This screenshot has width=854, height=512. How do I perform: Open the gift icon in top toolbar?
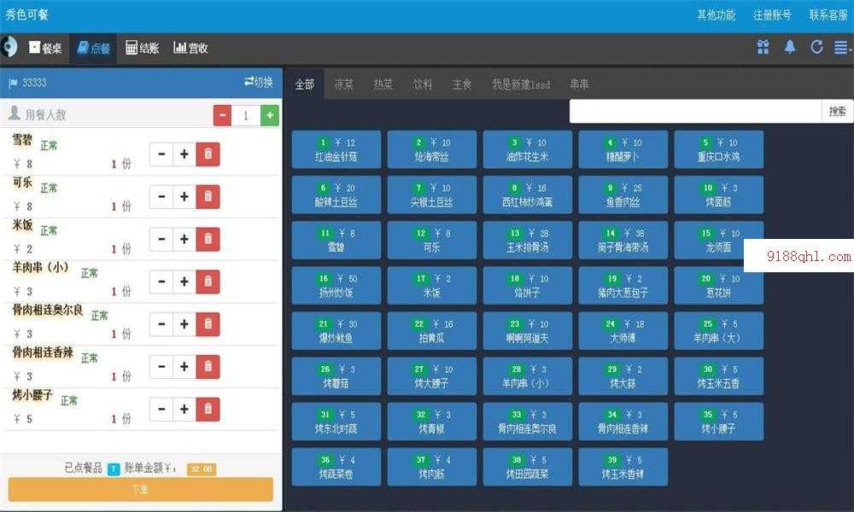(x=763, y=47)
